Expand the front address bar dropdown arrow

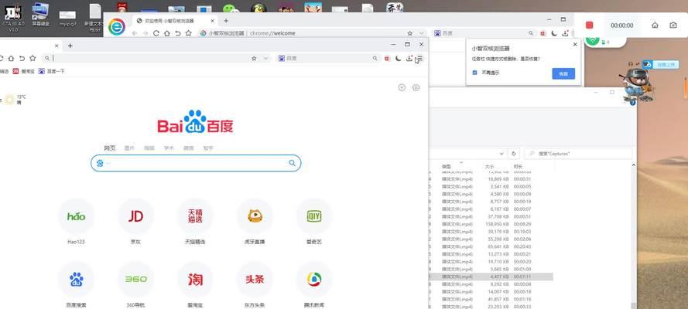(265, 58)
